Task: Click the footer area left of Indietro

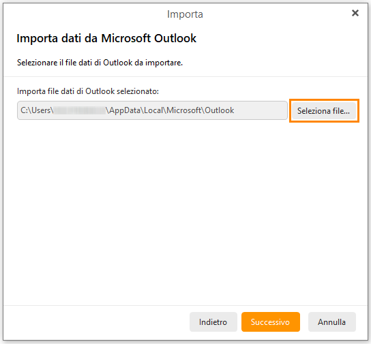Action: [x=95, y=322]
